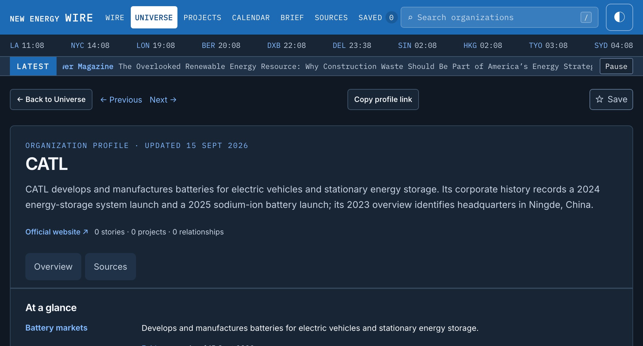Click the SYD 04:08 world clock
Viewport: 643px width, 346px height.
click(614, 45)
